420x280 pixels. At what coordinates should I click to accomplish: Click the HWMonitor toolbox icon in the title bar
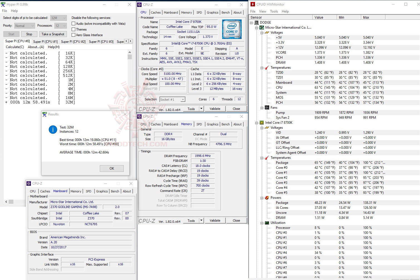(x=253, y=4)
